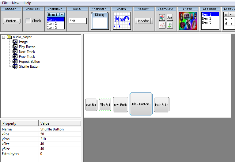The image size is (235, 162).
Task: Click the xPos value field
Action: (x=60, y=134)
